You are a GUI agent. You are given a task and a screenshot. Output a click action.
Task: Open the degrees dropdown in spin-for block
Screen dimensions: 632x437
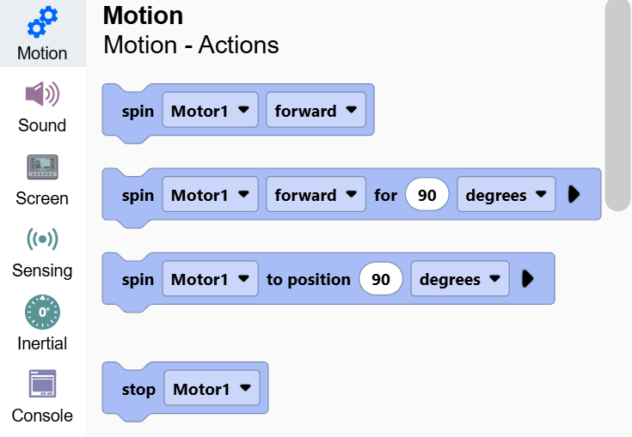pos(506,194)
